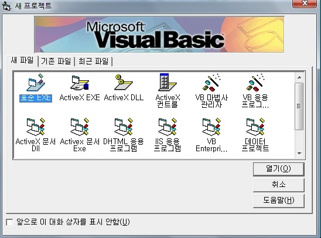This screenshot has width=321, height=238.
Task: Click the 취소 button
Action: [279, 185]
